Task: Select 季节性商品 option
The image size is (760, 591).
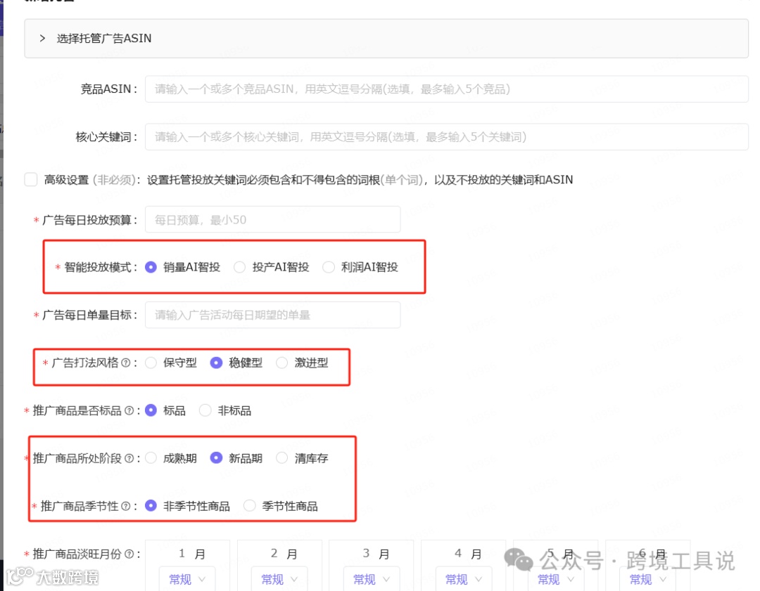Action: (x=250, y=506)
